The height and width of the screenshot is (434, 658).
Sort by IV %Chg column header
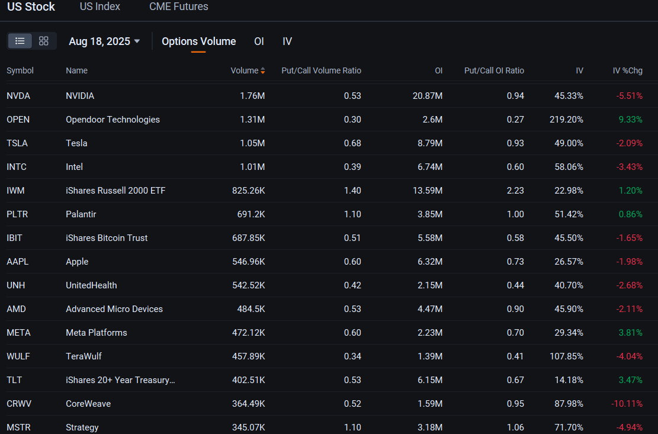pos(628,70)
